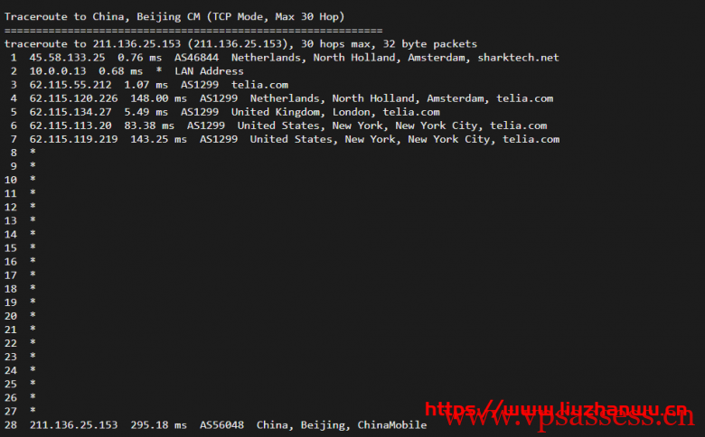This screenshot has width=705, height=437.
Task: Select IP address 45.58.133.25 in hop 1
Action: (x=67, y=58)
